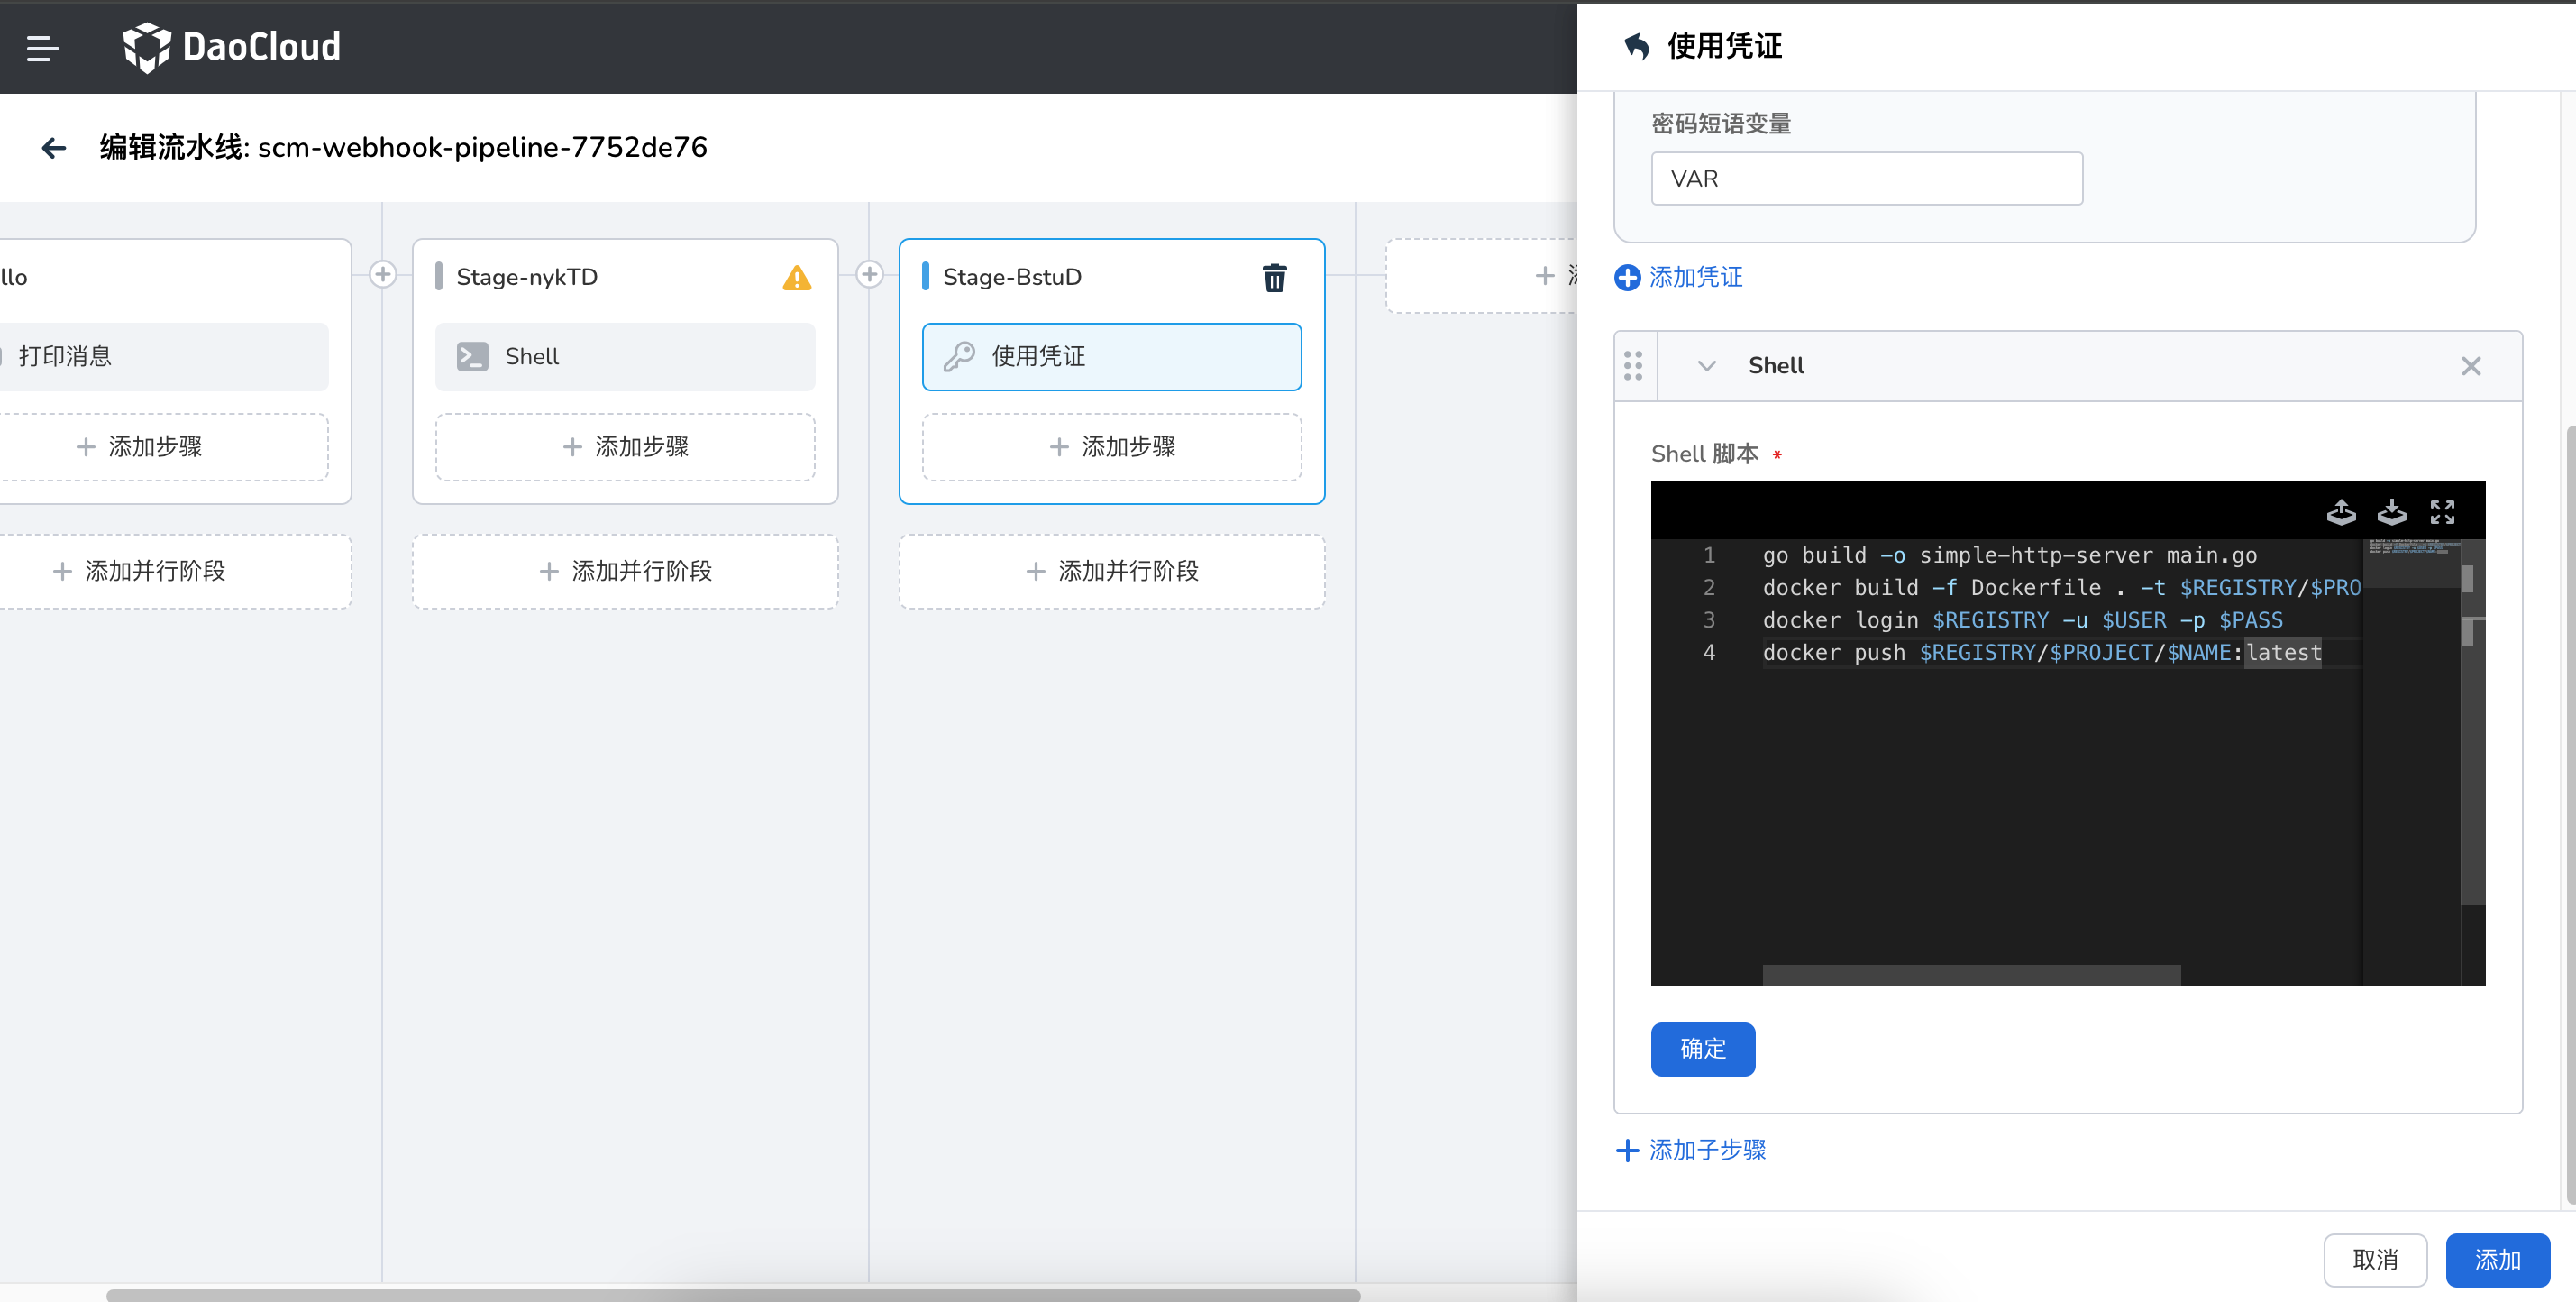This screenshot has width=2576, height=1302.
Task: Click the back arrow beside 编辑流水线
Action: tap(53, 147)
